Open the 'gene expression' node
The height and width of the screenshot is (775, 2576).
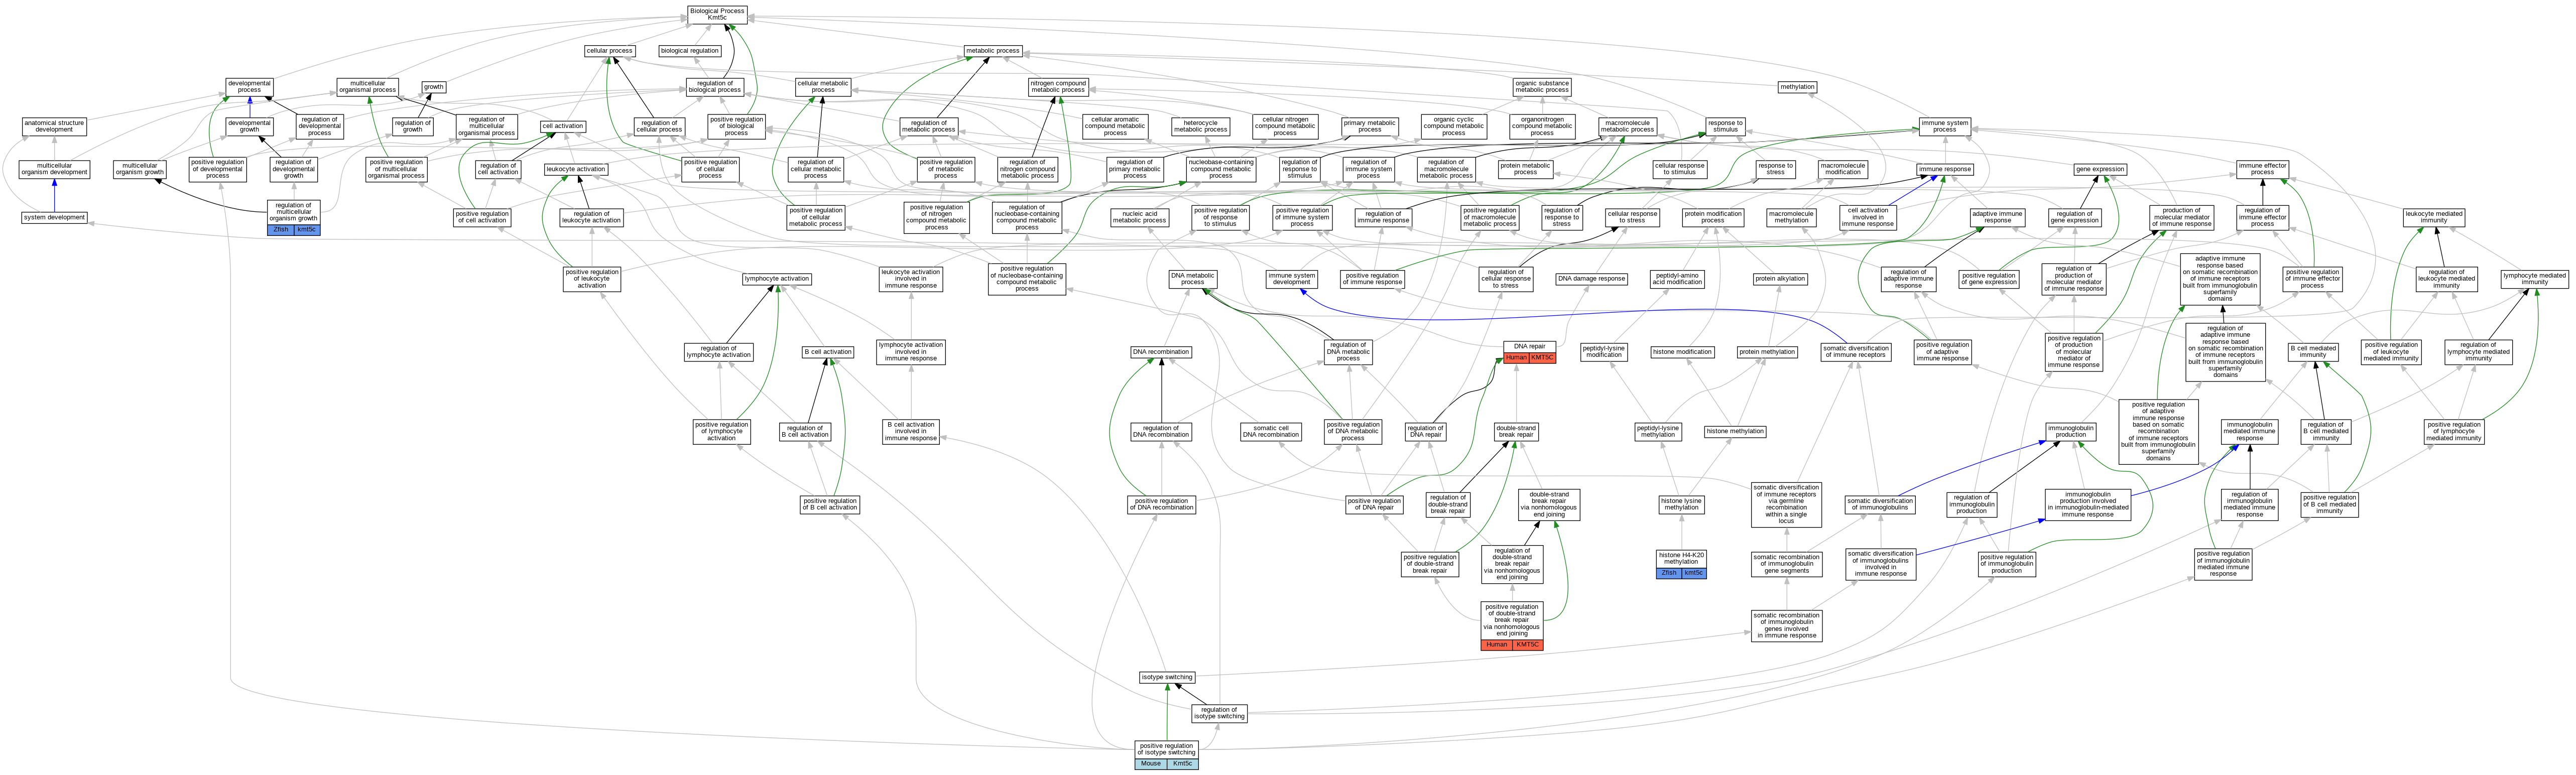2100,169
